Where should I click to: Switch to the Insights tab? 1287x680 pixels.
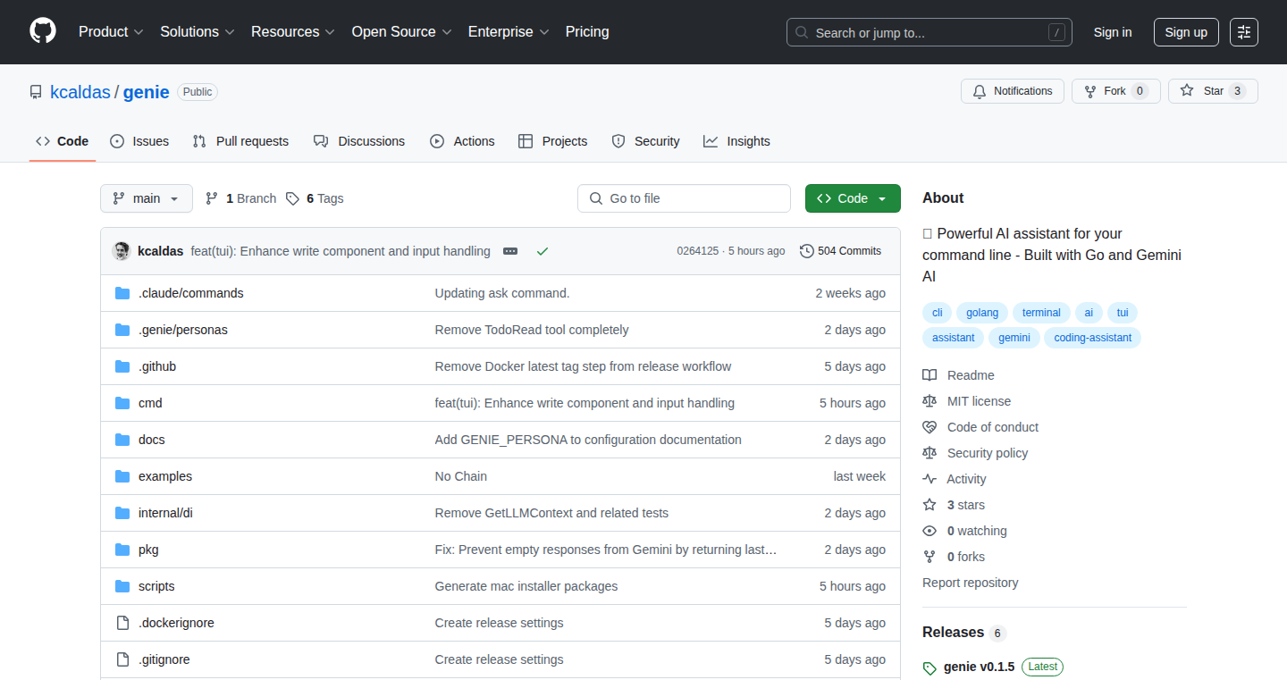736,141
